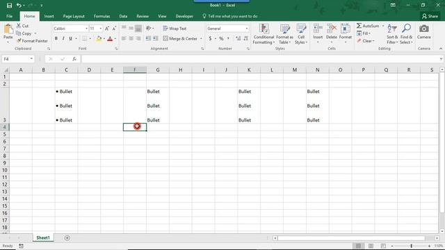
Task: Open Conditional Formatting menu
Action: pos(264,34)
